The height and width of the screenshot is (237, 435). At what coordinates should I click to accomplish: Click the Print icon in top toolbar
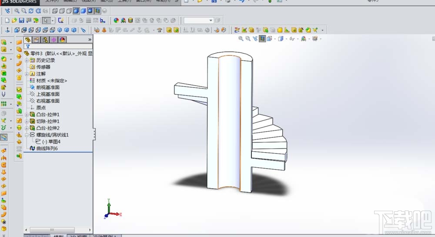228,1
